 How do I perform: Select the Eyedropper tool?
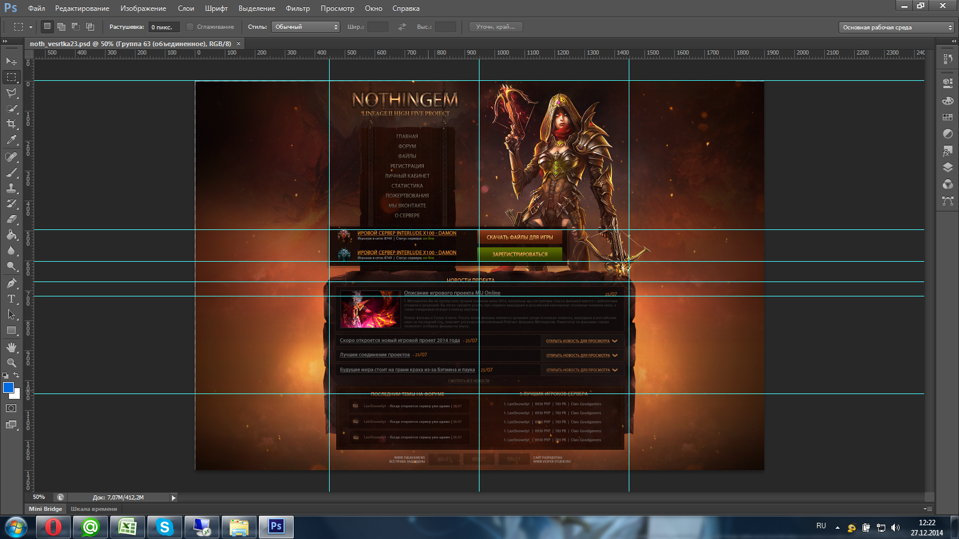(11, 140)
